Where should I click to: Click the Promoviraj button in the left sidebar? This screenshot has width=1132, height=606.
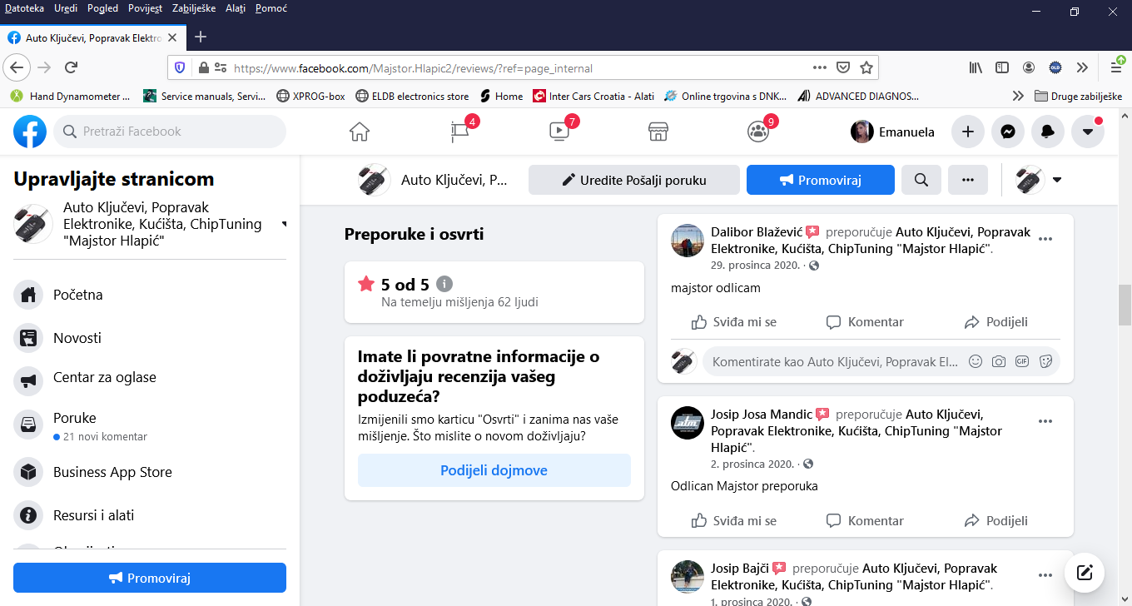point(150,578)
